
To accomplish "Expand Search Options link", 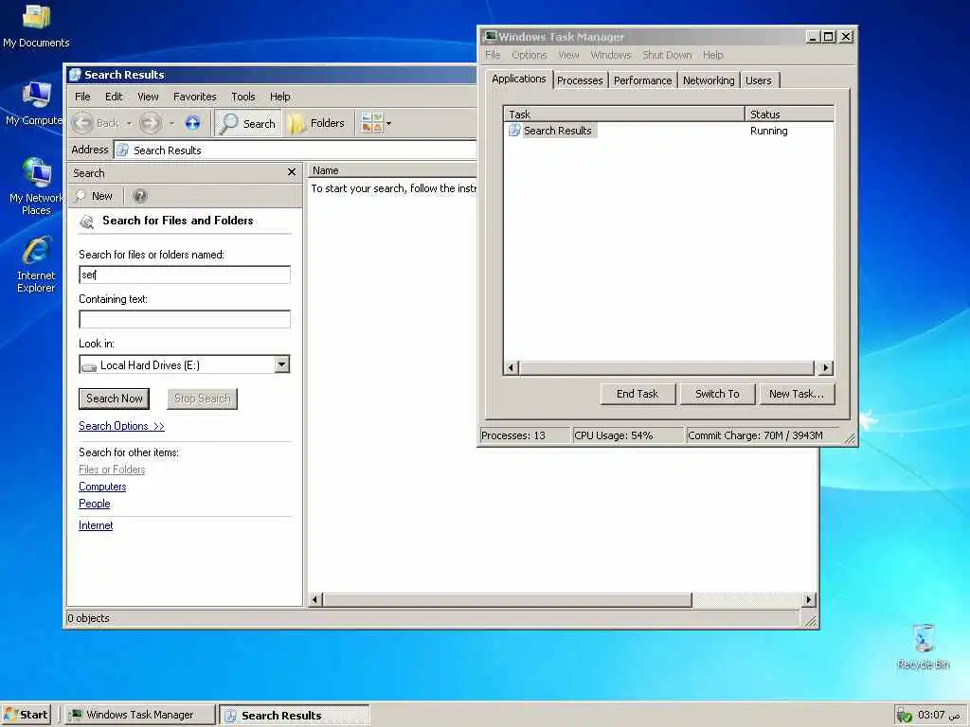I will tap(121, 426).
